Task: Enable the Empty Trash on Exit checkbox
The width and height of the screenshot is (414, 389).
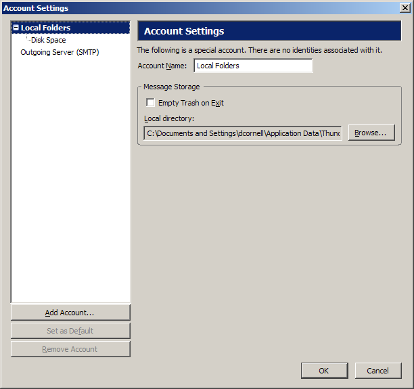Action: pos(151,103)
